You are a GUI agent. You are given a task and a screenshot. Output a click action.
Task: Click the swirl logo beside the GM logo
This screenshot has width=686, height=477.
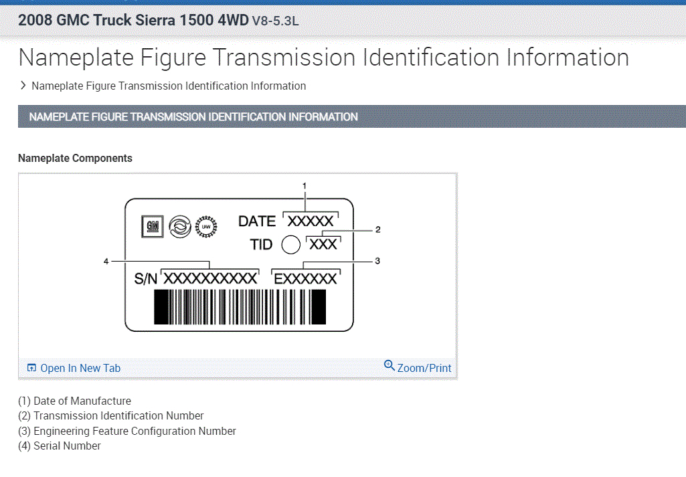point(179,227)
